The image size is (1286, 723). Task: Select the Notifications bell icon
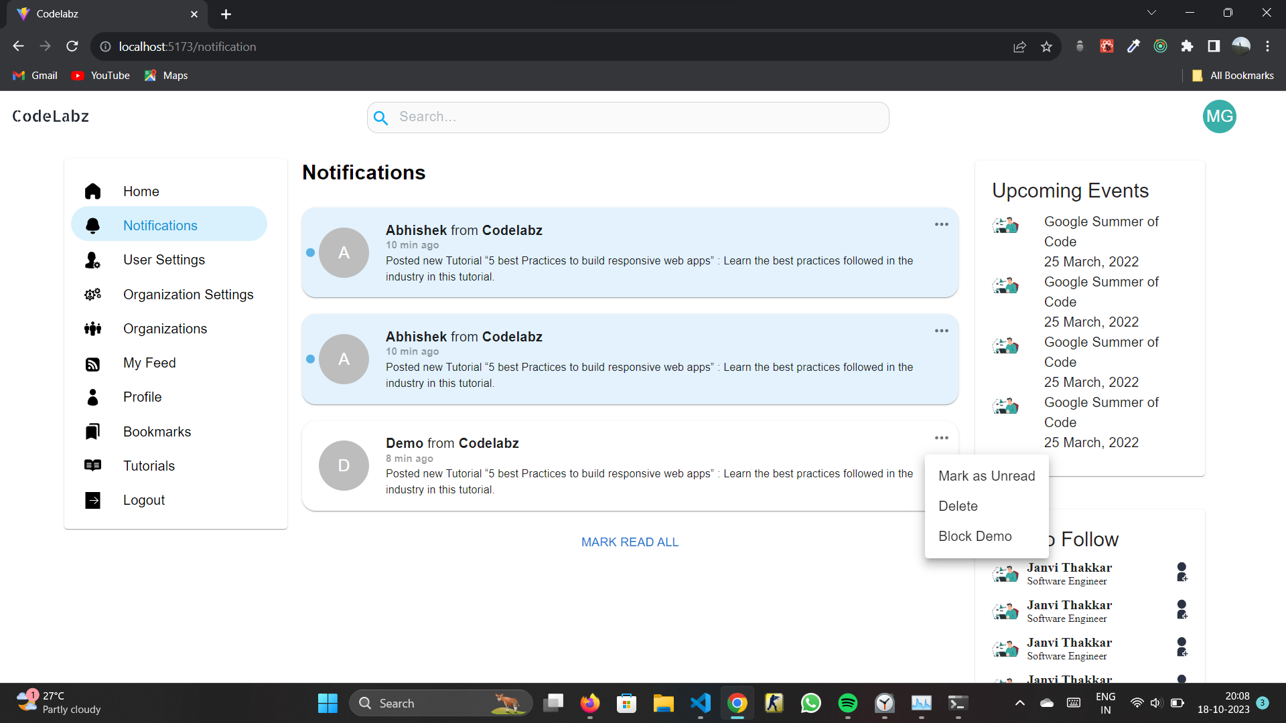click(x=92, y=226)
